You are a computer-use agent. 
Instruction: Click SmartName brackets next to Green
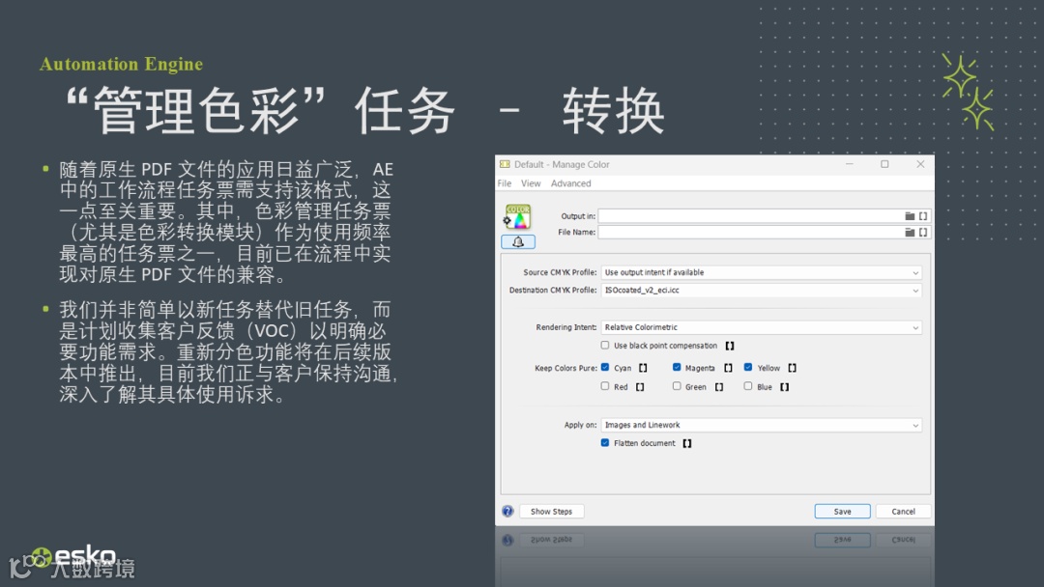(x=719, y=387)
